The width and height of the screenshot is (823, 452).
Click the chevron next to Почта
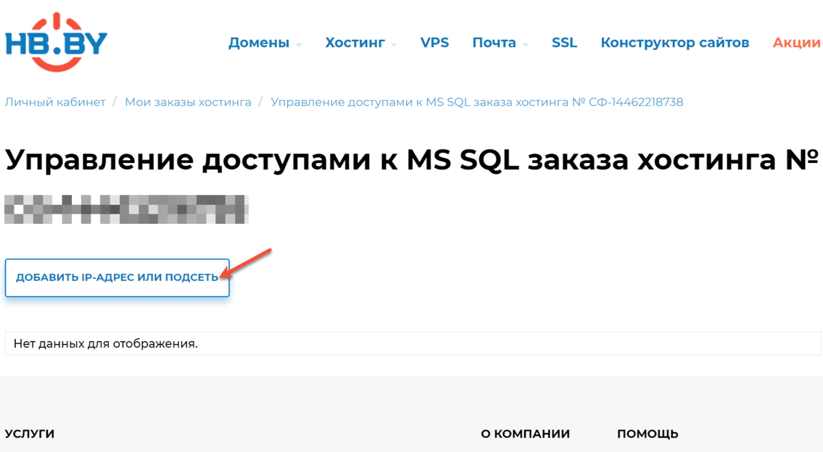[527, 45]
